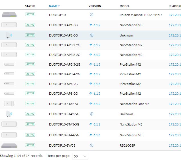Click the device icon for DUDTOP10-STA3-5G
The image size is (181, 160).
(x=9, y=124)
